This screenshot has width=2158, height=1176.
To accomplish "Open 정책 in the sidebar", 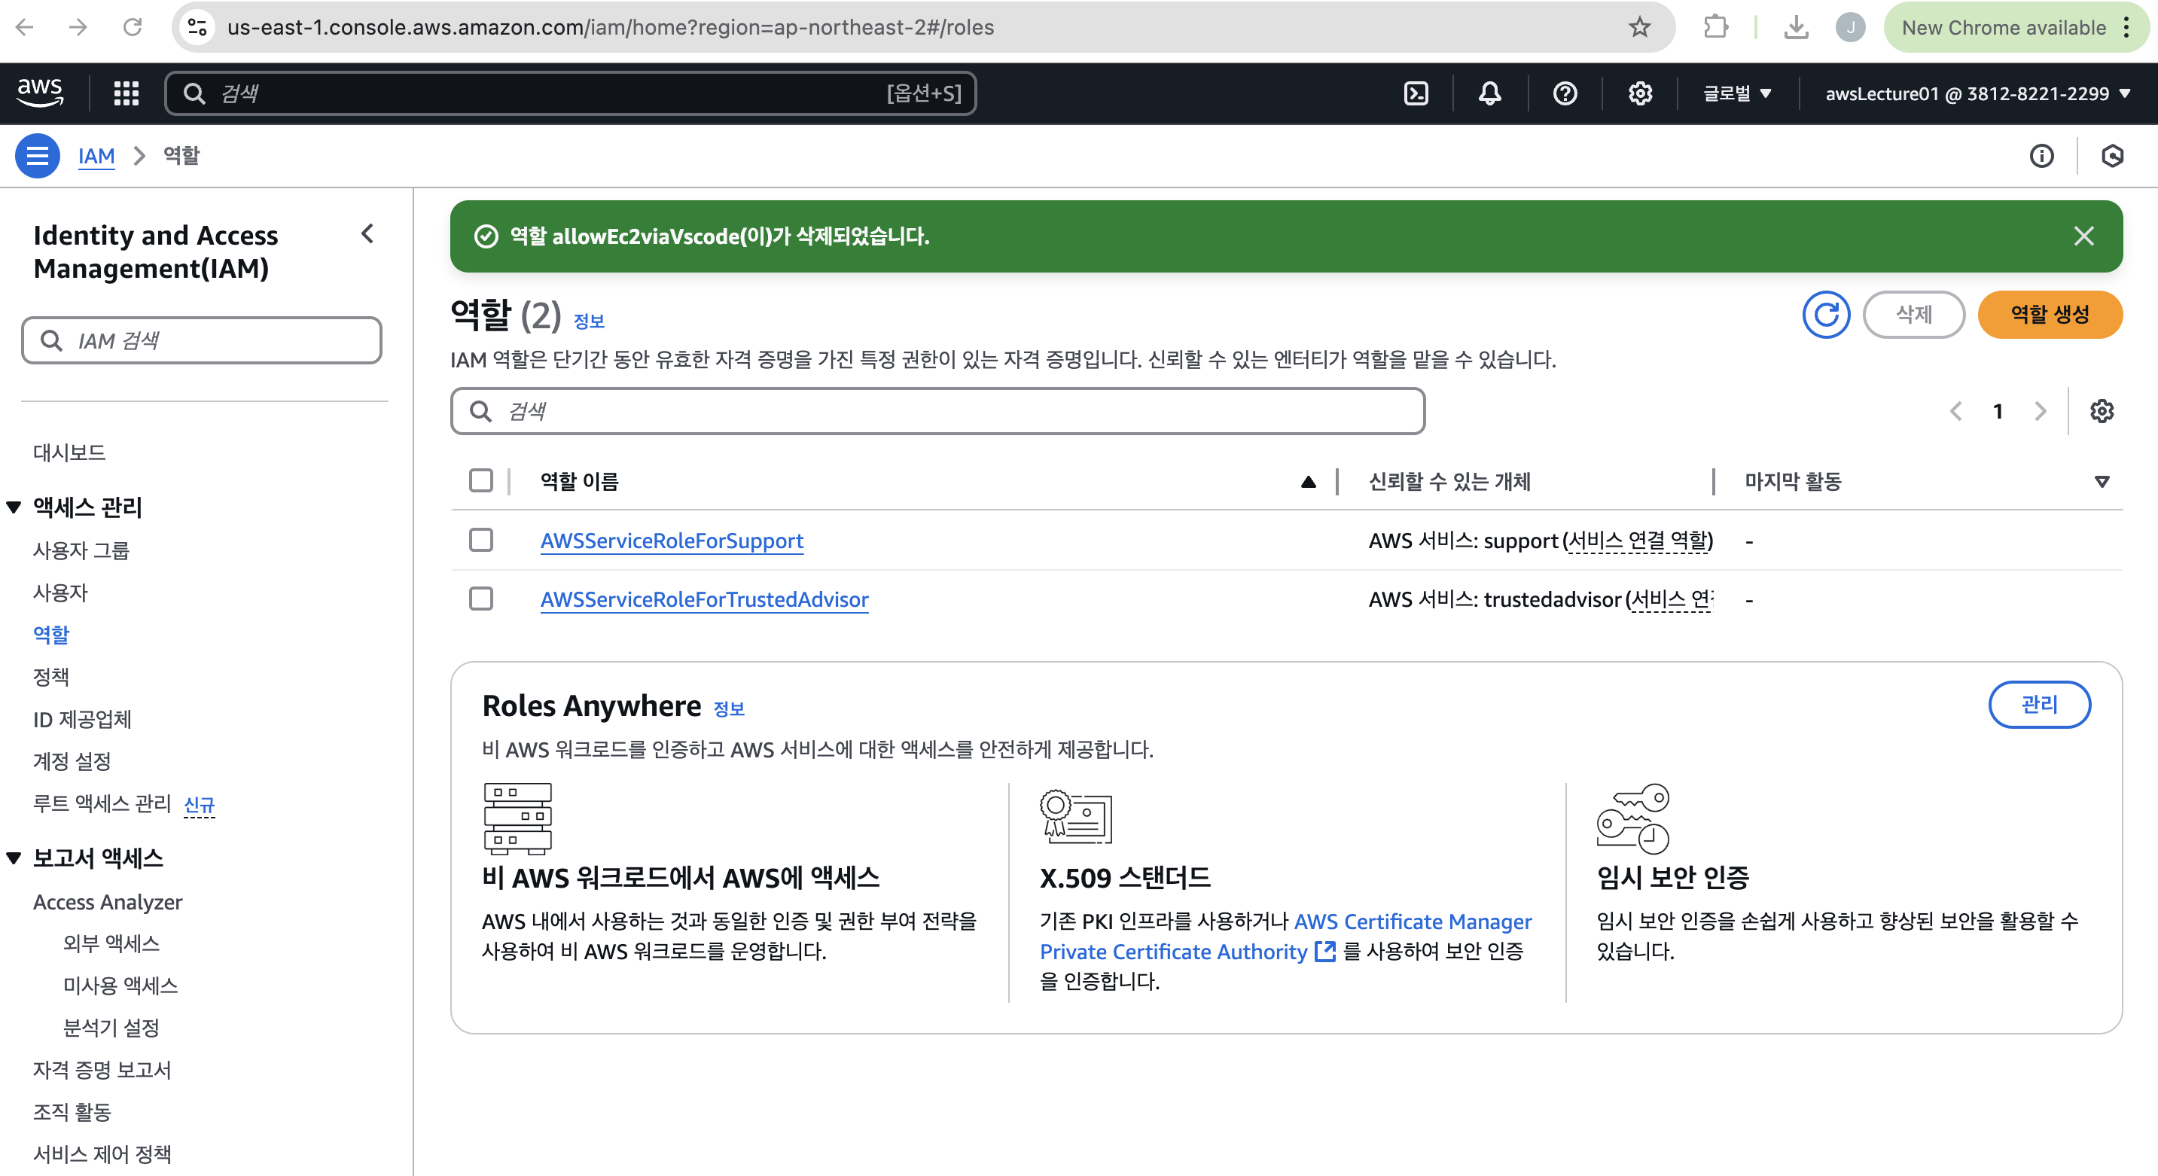I will click(51, 676).
